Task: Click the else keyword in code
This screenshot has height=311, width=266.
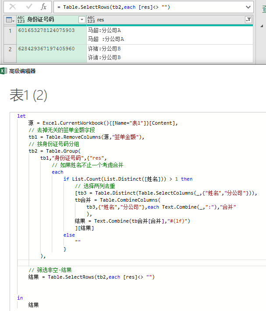Action: click(x=69, y=235)
